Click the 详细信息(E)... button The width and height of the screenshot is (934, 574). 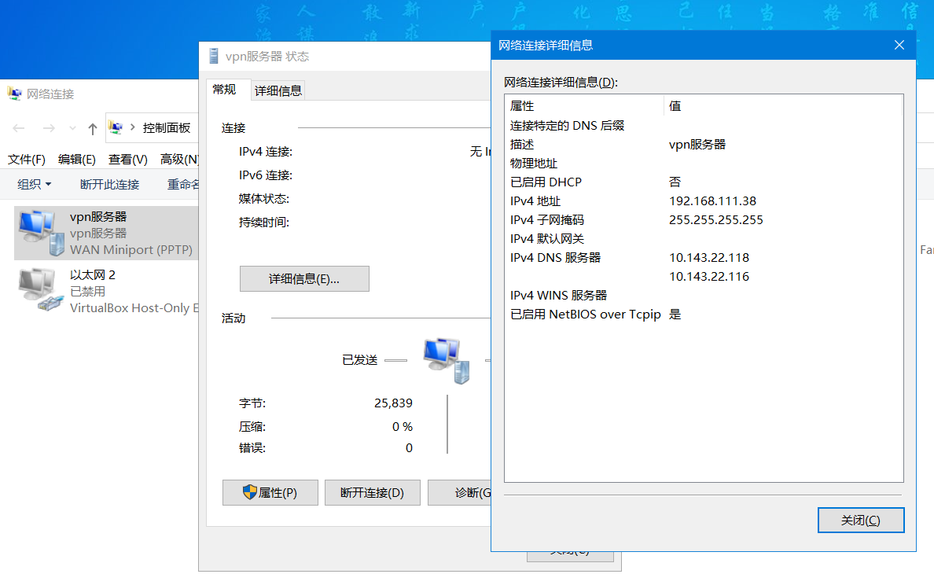tap(303, 279)
